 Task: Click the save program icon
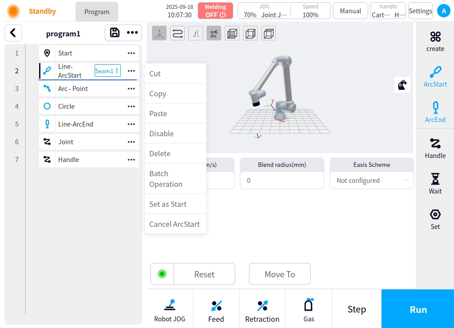pyautogui.click(x=115, y=32)
